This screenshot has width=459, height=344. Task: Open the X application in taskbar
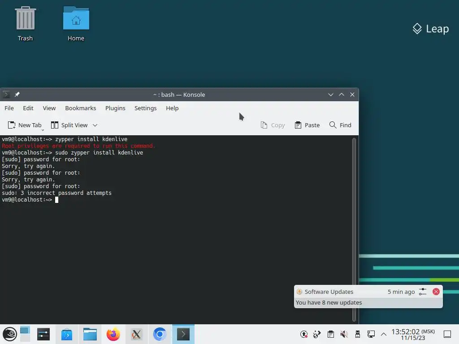(x=136, y=334)
